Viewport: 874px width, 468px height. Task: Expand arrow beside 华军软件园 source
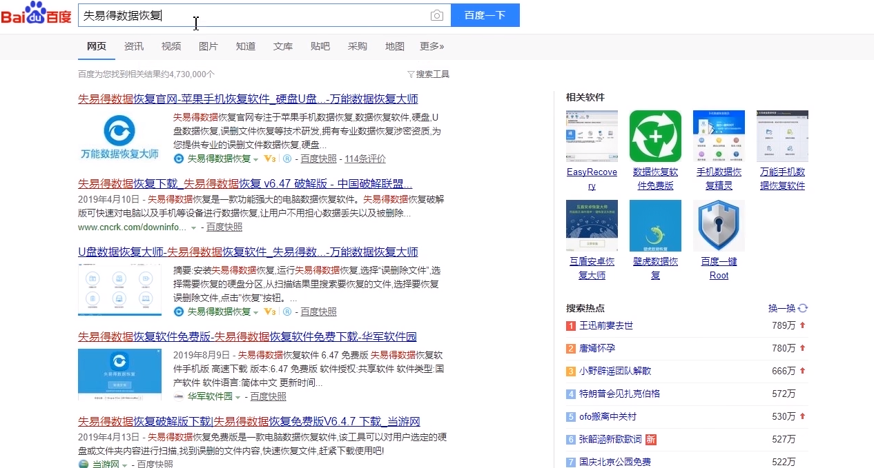tap(238, 397)
